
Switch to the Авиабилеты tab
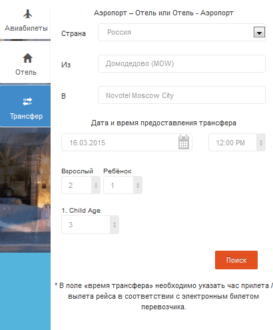(x=25, y=20)
